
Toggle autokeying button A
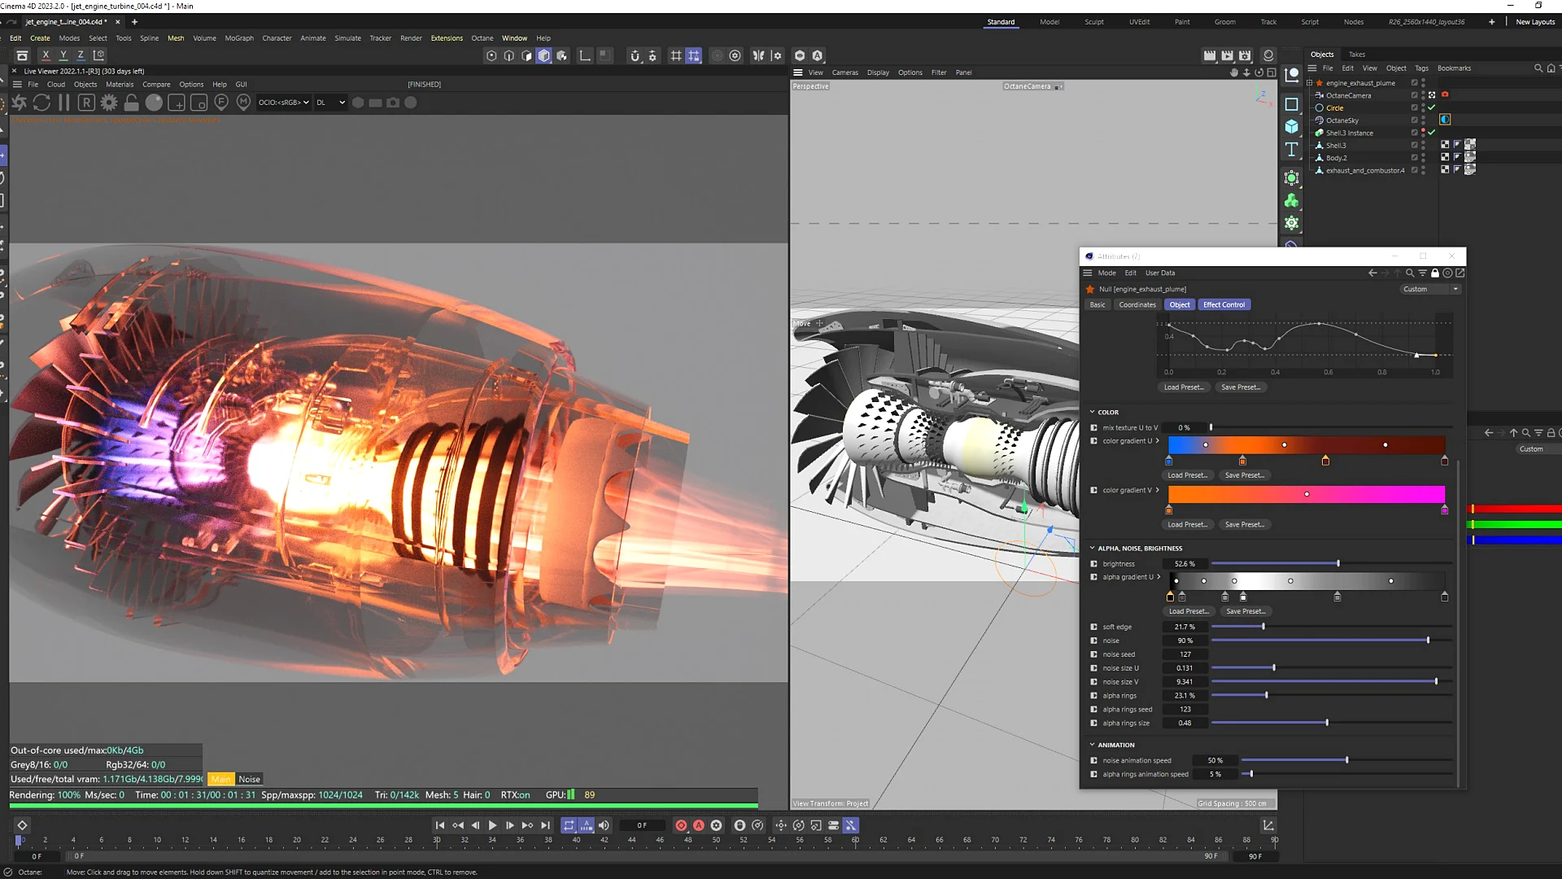tap(699, 825)
